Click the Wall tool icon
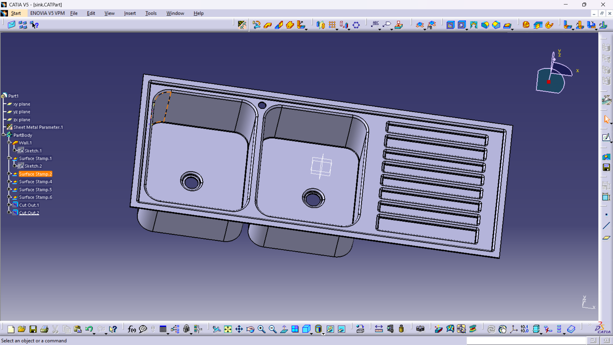The width and height of the screenshot is (613, 345). pos(268,25)
